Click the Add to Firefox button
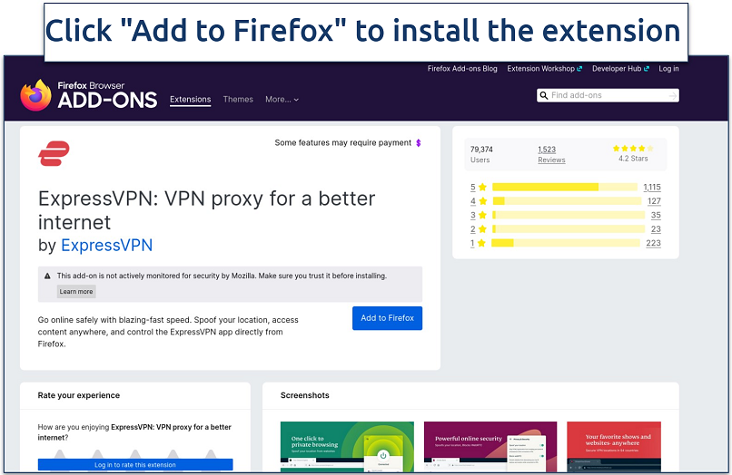Image resolution: width=732 pixels, height=475 pixels. pos(387,318)
